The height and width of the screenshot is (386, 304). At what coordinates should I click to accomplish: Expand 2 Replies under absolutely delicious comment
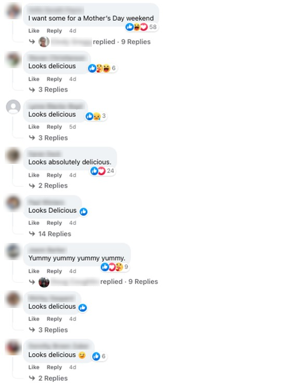tap(53, 186)
